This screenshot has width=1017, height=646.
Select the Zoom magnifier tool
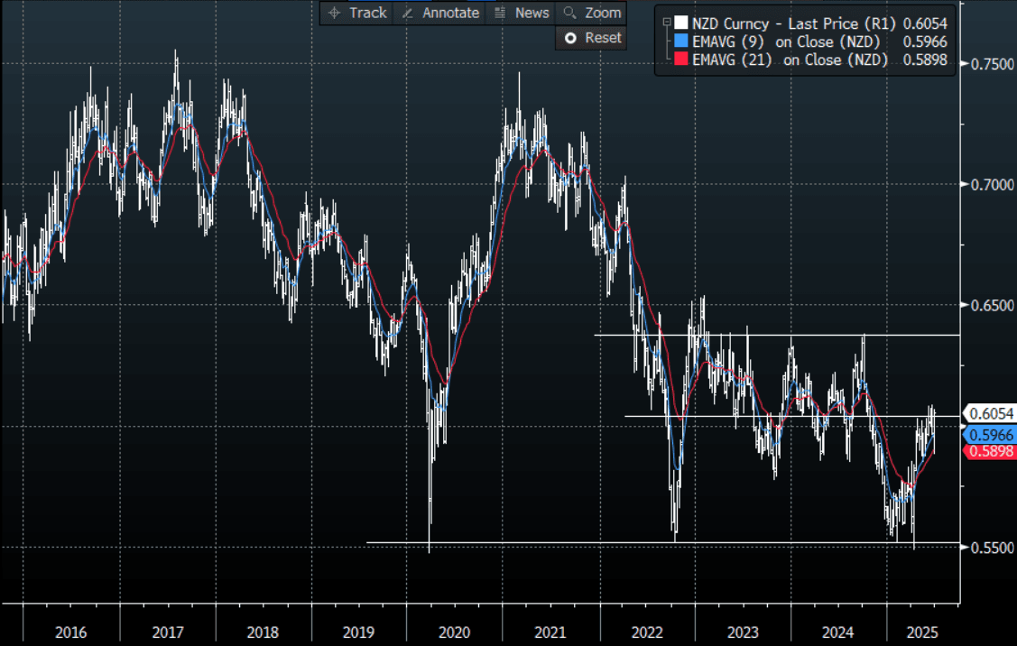[x=592, y=13]
